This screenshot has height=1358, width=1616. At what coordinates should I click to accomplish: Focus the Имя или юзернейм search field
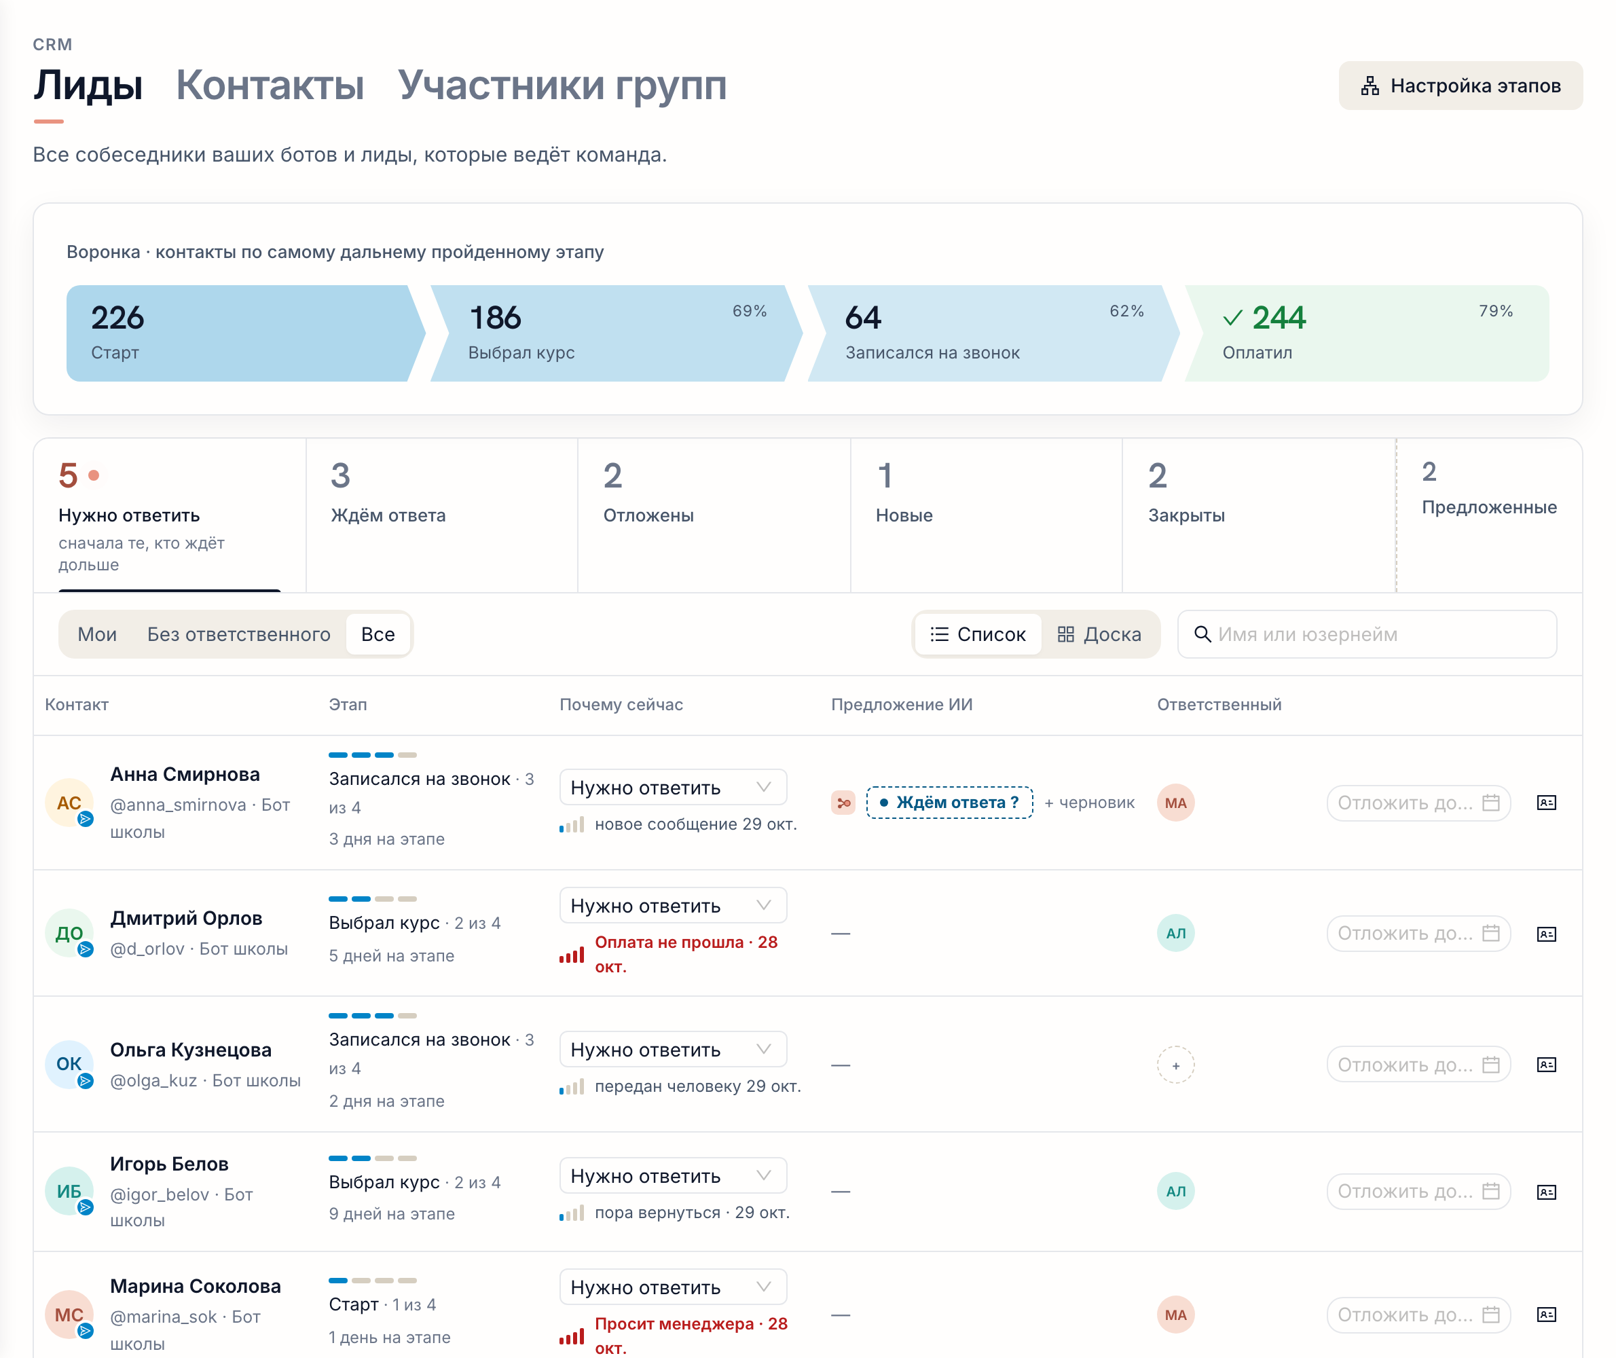point(1367,634)
